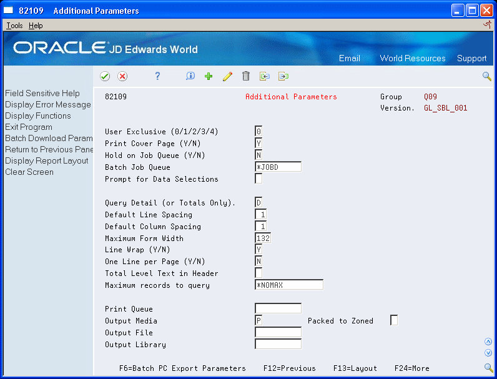Viewport: 497px width, 379px height.
Task: Click the Default Column Spacing field
Action: pos(260,226)
